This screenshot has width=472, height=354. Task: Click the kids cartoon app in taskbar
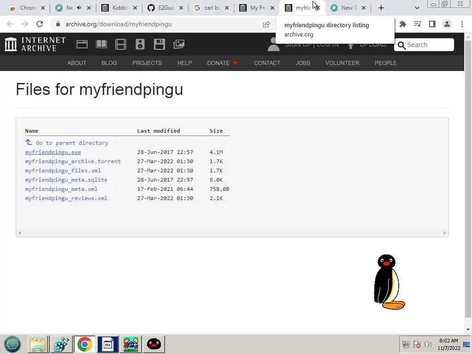coord(130,344)
